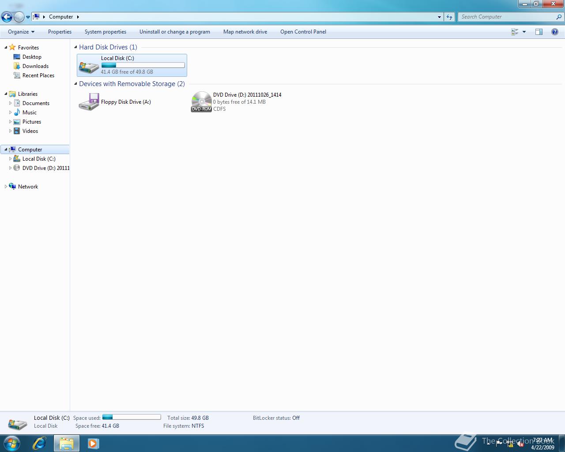This screenshot has height=452, width=565.
Task: Expand the Network node
Action: (6, 187)
